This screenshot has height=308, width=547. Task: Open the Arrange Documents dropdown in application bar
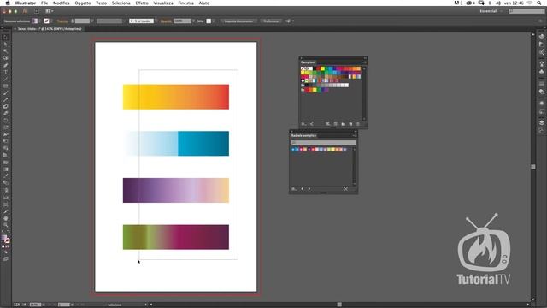(50, 11)
